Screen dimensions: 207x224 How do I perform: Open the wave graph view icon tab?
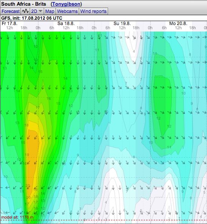click(x=25, y=11)
